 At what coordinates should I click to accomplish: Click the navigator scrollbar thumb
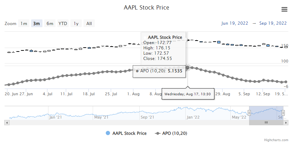[266, 122]
